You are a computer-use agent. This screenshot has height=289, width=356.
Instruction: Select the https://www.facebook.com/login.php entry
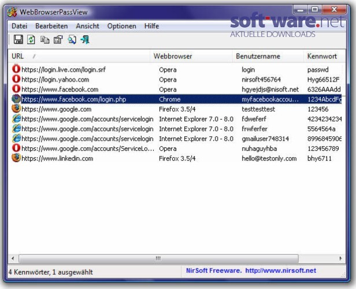(74, 99)
